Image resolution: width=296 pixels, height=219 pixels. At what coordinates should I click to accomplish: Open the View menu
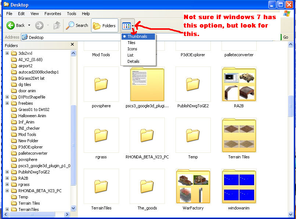click(35, 14)
